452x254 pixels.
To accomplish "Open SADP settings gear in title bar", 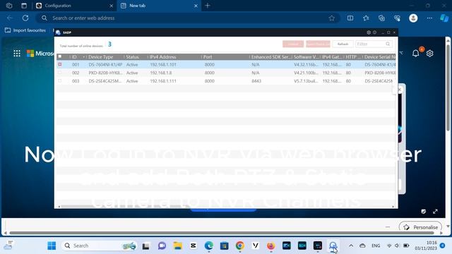I will (x=369, y=32).
